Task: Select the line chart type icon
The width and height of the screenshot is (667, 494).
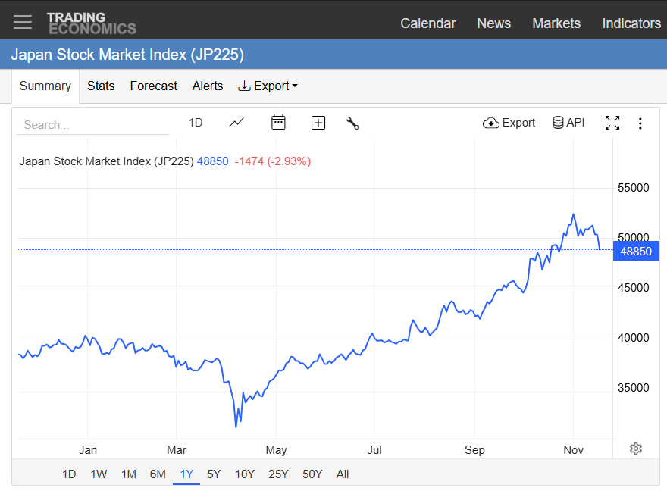Action: [x=236, y=122]
